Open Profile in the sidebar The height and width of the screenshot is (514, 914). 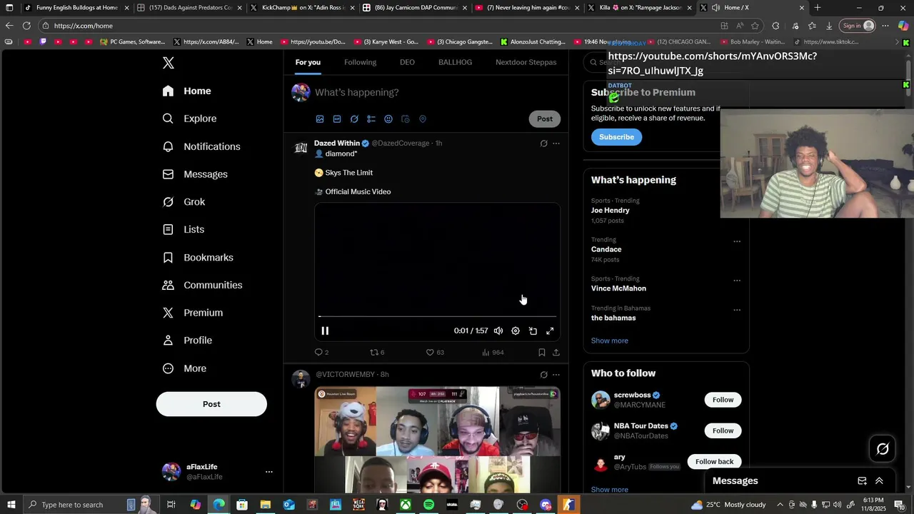click(187, 341)
